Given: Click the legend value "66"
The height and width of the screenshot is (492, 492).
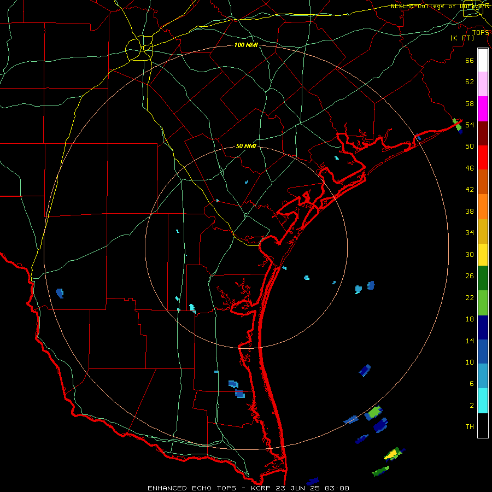Looking at the screenshot, I should (x=470, y=60).
